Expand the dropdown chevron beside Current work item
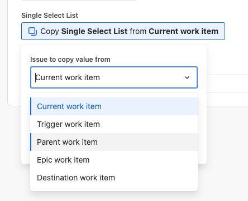248x201 pixels. (x=187, y=77)
